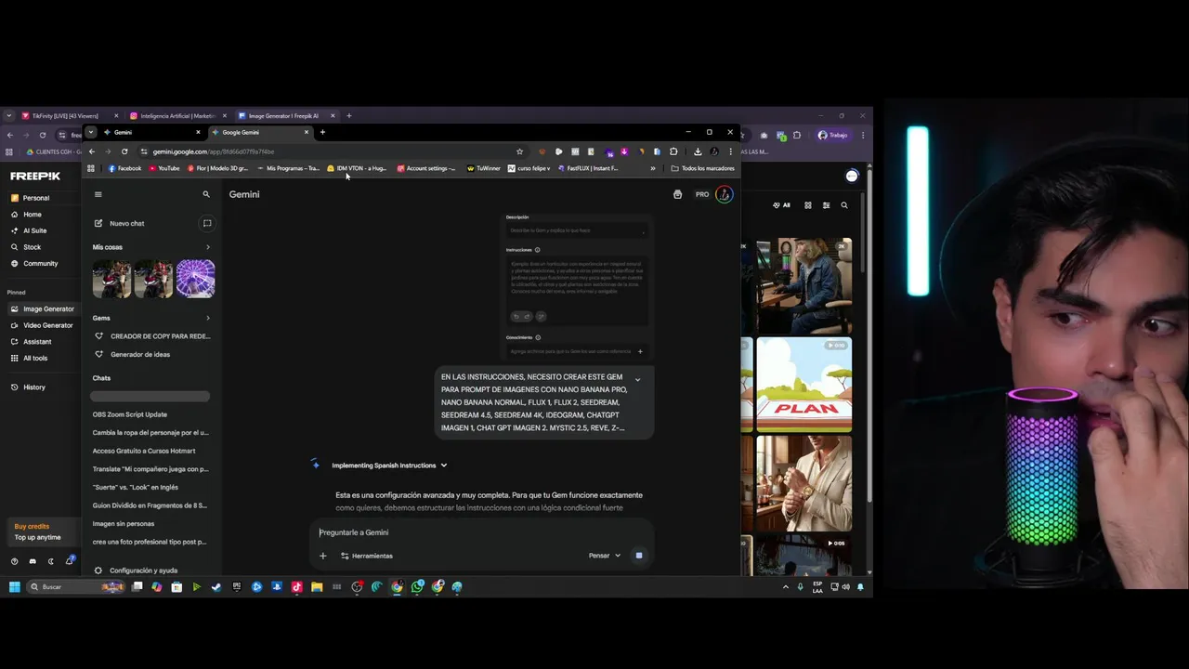This screenshot has width=1189, height=669.
Task: Toggle Freepik dark mode moon icon
Action: point(51,561)
